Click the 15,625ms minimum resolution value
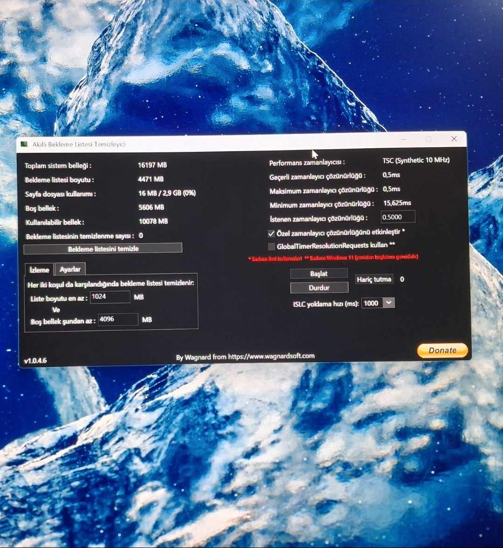 397,203
